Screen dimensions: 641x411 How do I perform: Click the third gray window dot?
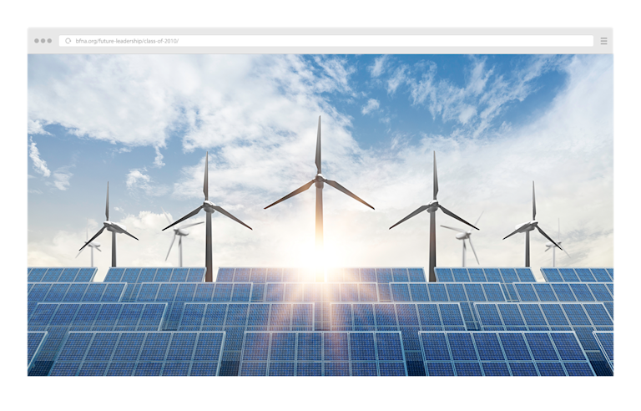coord(49,41)
